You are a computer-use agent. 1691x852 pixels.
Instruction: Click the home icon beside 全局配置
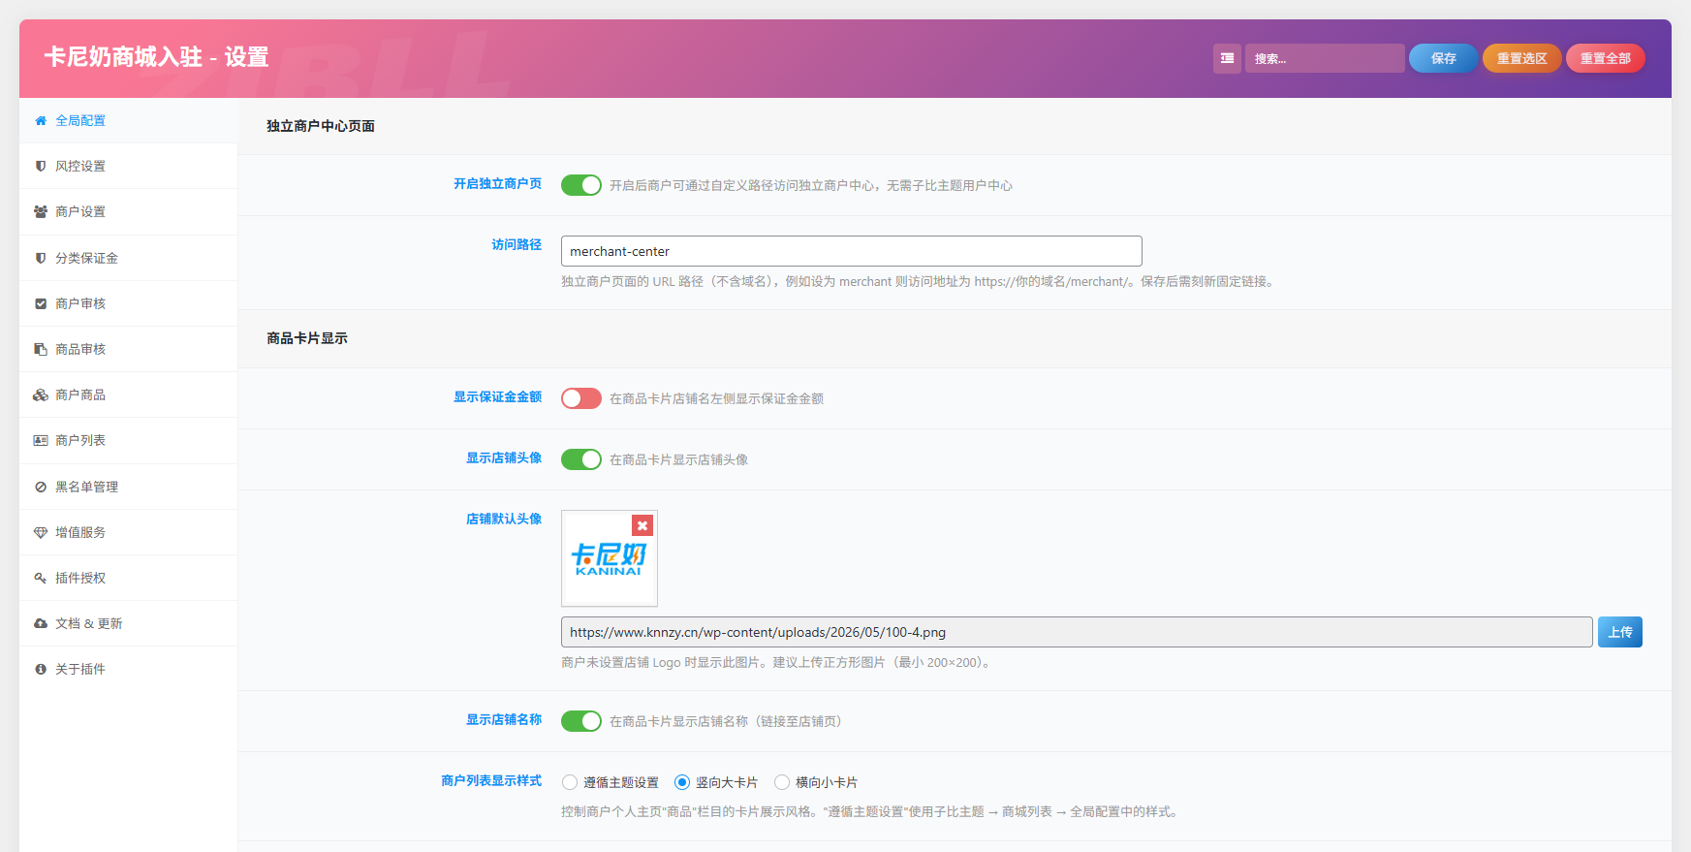pyautogui.click(x=41, y=121)
